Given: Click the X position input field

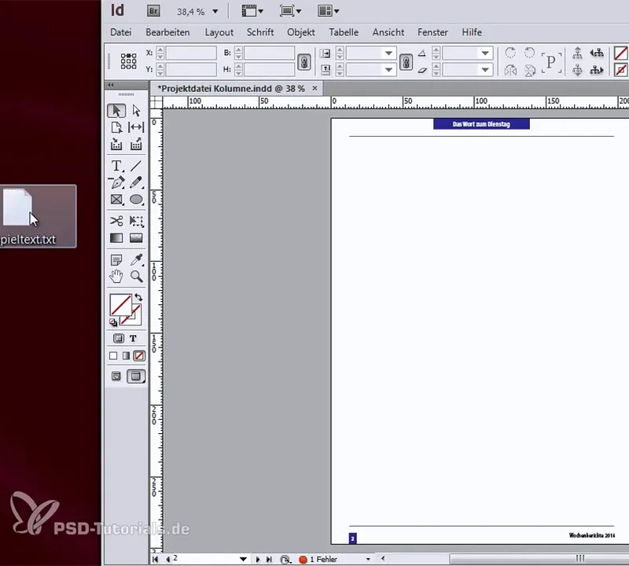Looking at the screenshot, I should 191,53.
